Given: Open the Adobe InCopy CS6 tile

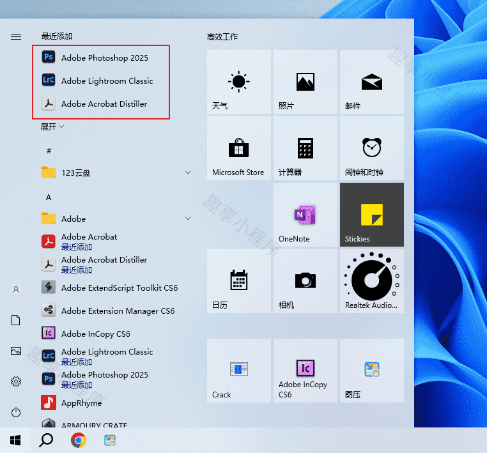Looking at the screenshot, I should (305, 371).
